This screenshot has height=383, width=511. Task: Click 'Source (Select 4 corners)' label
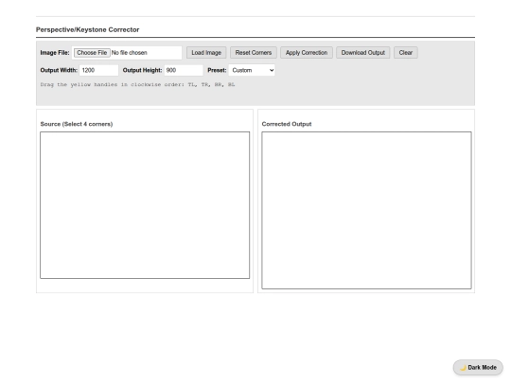tap(77, 124)
